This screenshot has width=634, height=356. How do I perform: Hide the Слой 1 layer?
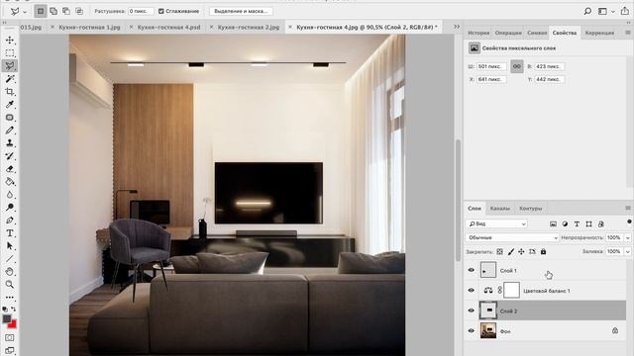click(x=472, y=270)
